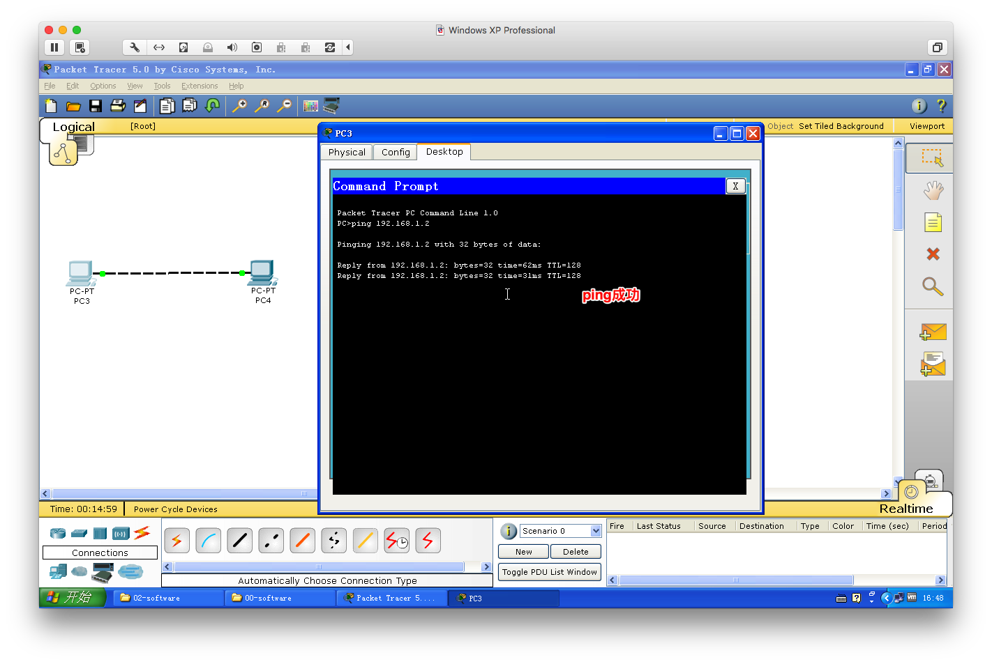Toggle the PDU List Window
This screenshot has width=992, height=664.
pyautogui.click(x=549, y=572)
